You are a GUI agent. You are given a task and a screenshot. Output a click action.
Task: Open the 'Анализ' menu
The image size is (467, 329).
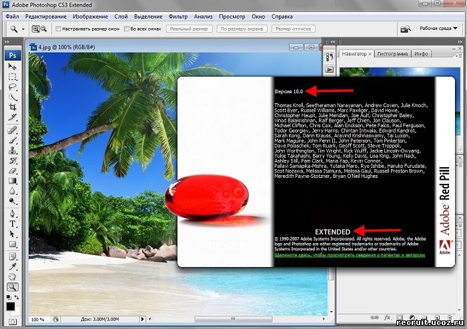pyautogui.click(x=203, y=17)
